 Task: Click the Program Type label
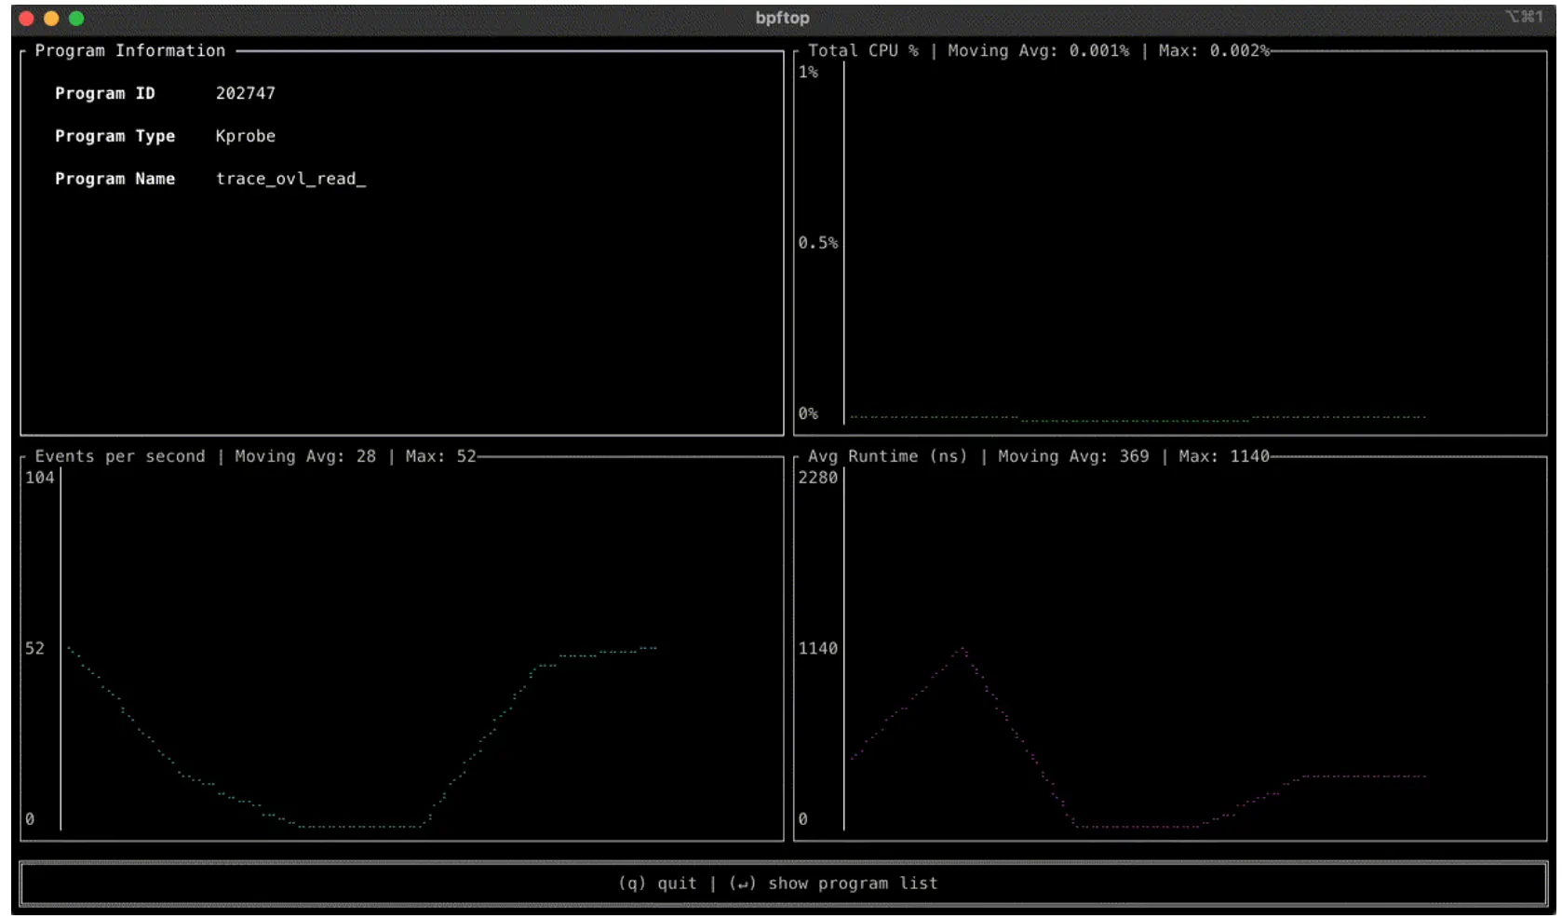click(x=114, y=136)
